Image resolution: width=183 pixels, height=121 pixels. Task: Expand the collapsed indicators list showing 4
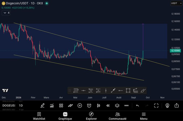click(x=6, y=13)
